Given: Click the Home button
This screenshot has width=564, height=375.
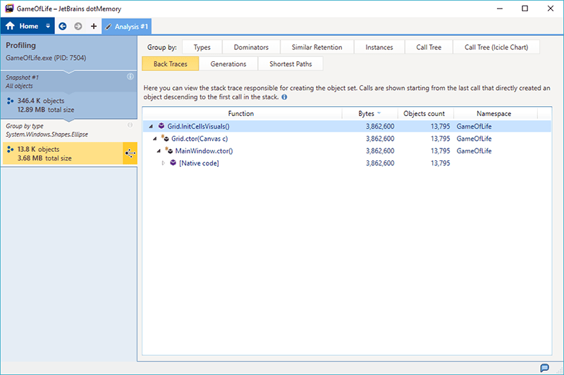Looking at the screenshot, I should (23, 26).
